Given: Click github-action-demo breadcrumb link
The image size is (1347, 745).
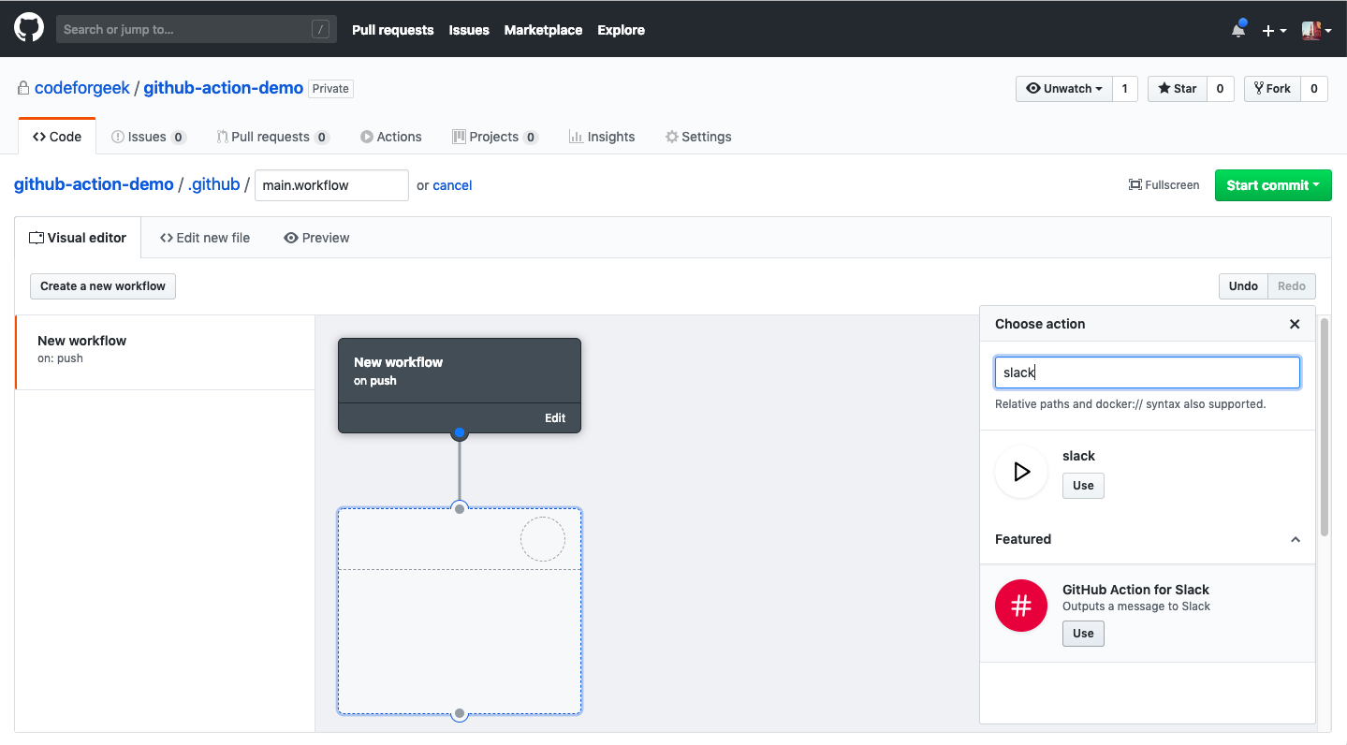Looking at the screenshot, I should (94, 184).
